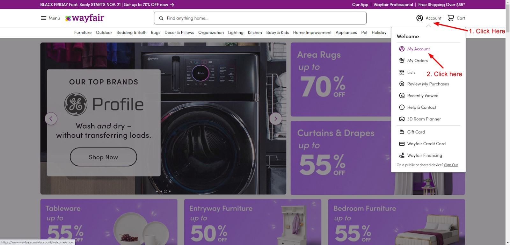
Task: Open the Pet category
Action: 364,32
